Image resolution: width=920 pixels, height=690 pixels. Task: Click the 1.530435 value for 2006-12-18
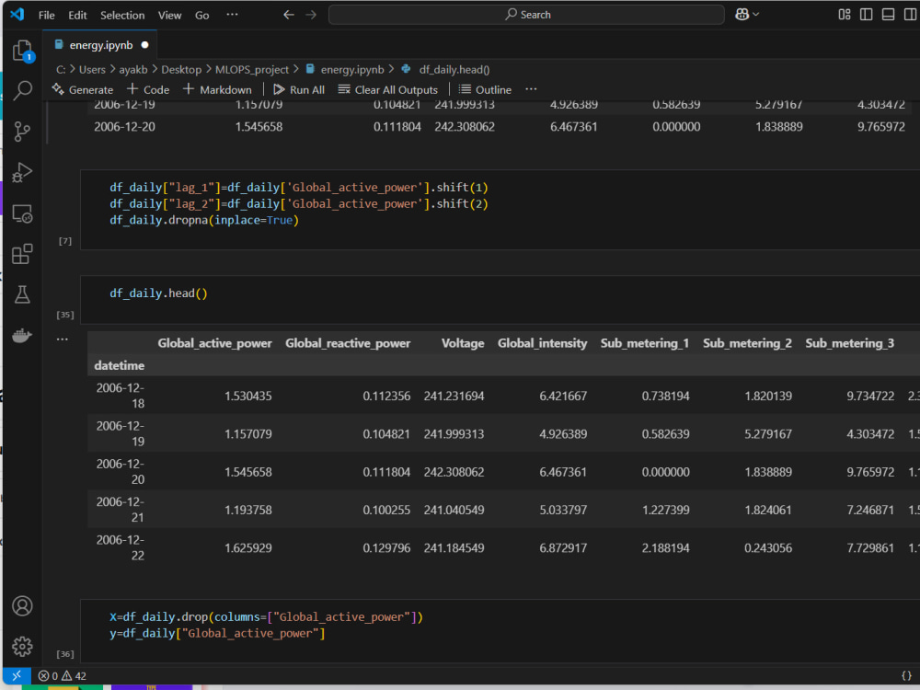pos(247,396)
